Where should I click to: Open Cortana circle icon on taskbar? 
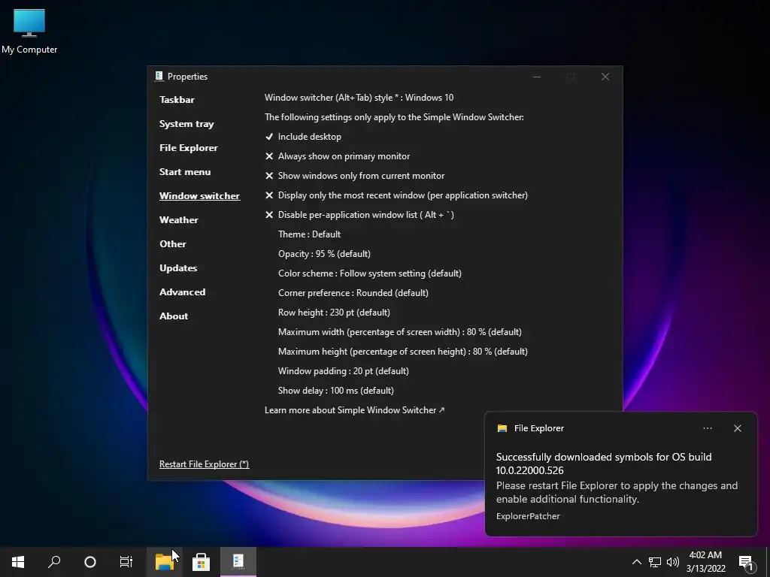[x=90, y=562]
